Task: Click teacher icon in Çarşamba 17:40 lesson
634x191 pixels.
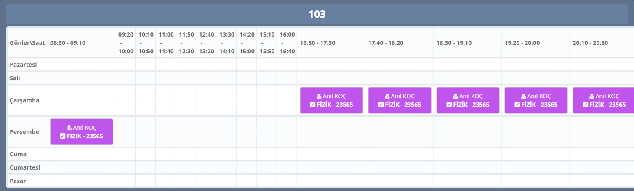Action: [387, 96]
